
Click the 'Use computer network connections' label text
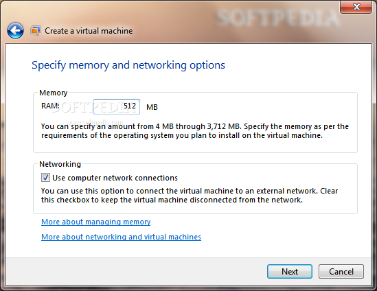click(x=115, y=178)
